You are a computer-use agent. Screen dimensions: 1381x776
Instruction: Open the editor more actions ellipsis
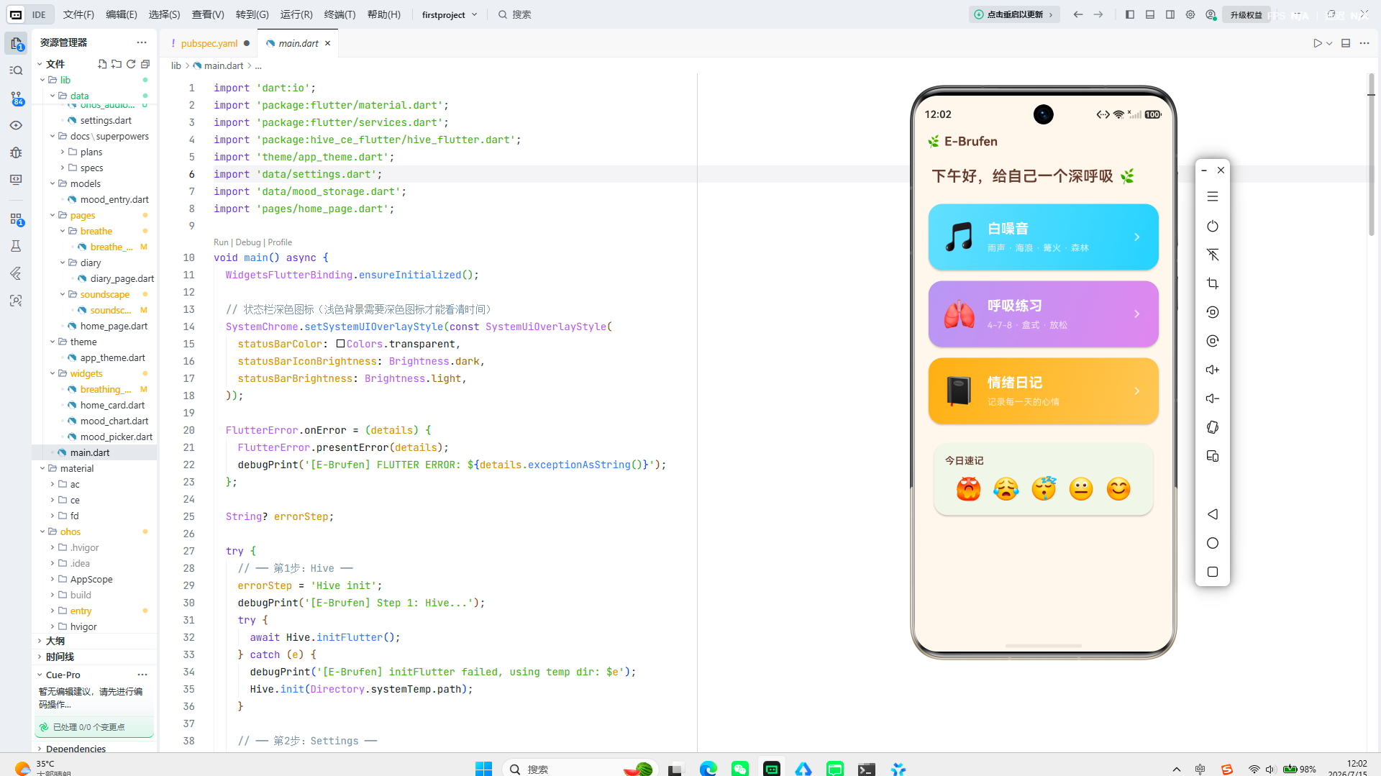pos(1364,43)
